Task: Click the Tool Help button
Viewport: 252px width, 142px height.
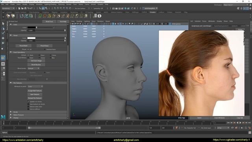Action: coord(63,21)
